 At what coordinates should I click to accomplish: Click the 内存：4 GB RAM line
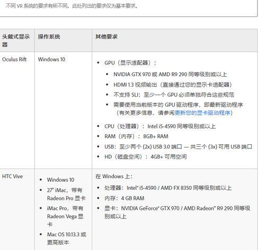[124, 198]
